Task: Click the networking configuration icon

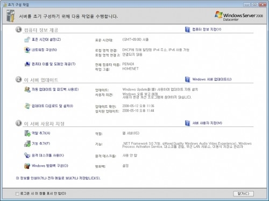Action: point(27,50)
